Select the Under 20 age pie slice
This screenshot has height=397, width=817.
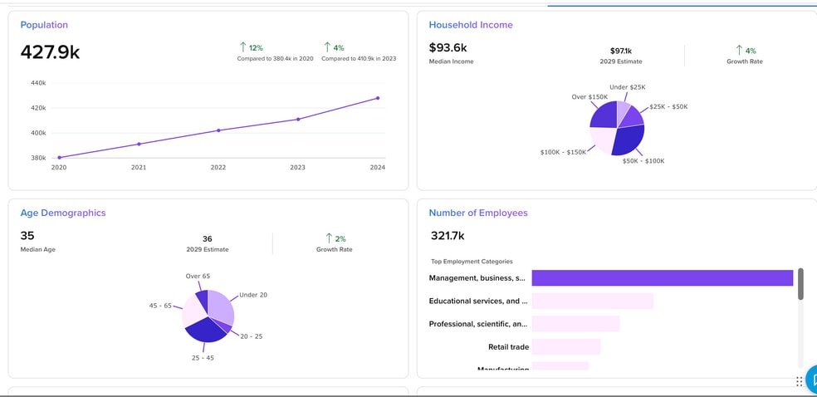click(221, 306)
